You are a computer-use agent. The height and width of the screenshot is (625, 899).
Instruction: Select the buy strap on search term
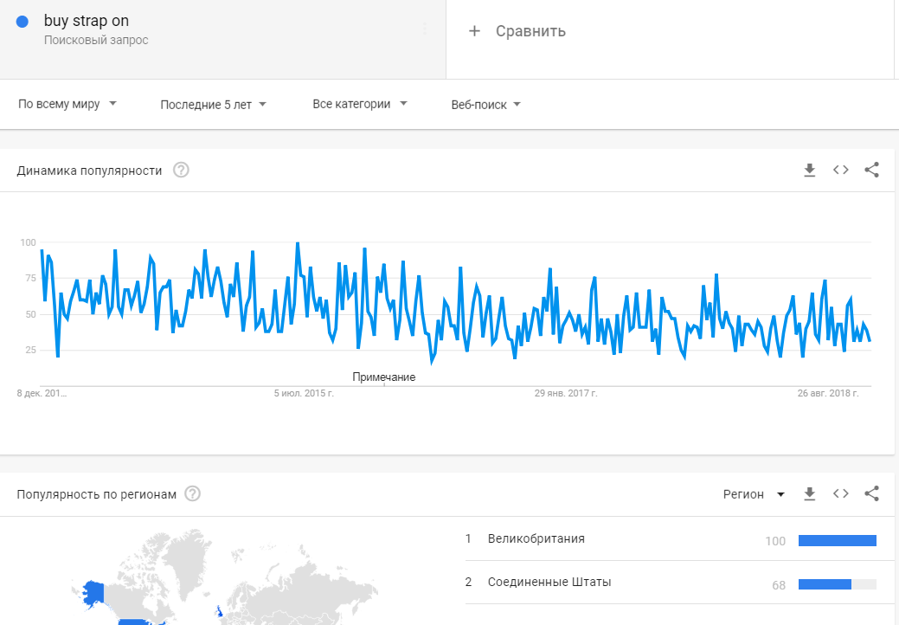tap(86, 21)
